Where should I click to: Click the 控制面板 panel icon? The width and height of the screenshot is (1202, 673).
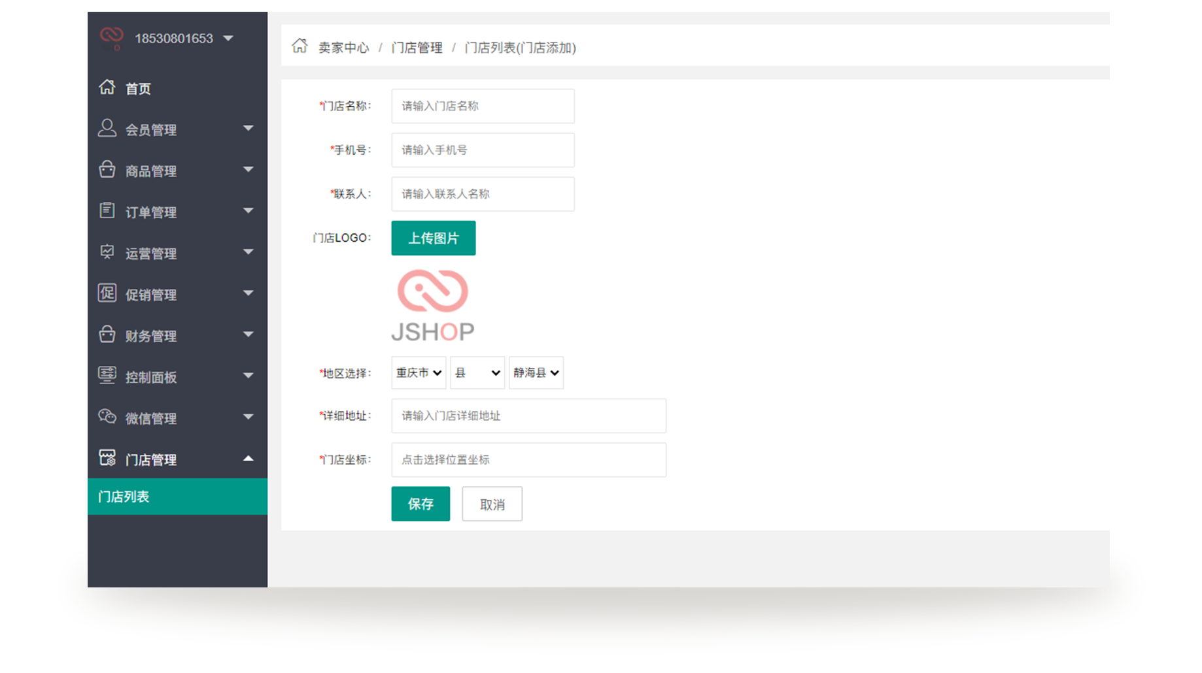pos(107,375)
